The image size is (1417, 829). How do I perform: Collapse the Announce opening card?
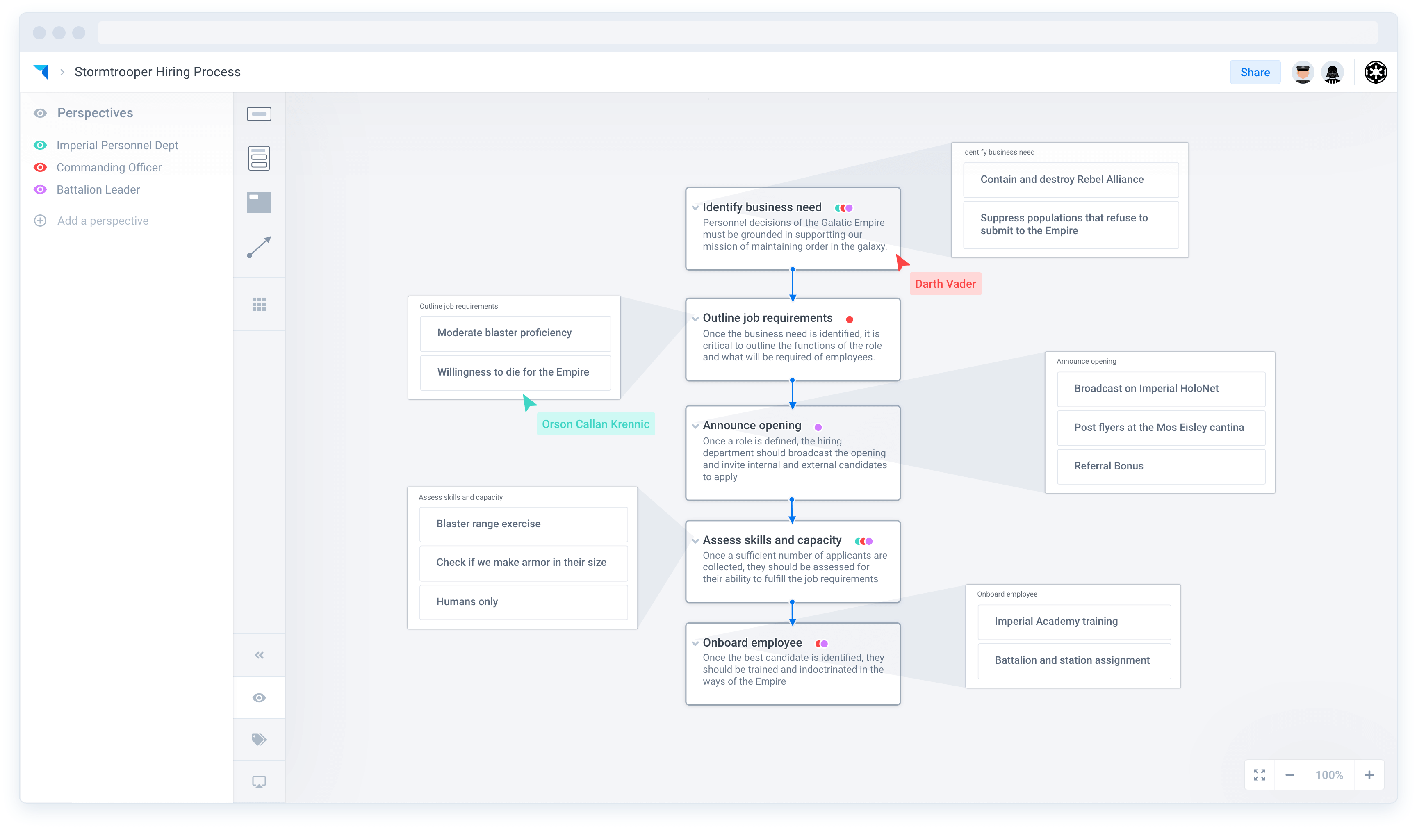click(695, 426)
